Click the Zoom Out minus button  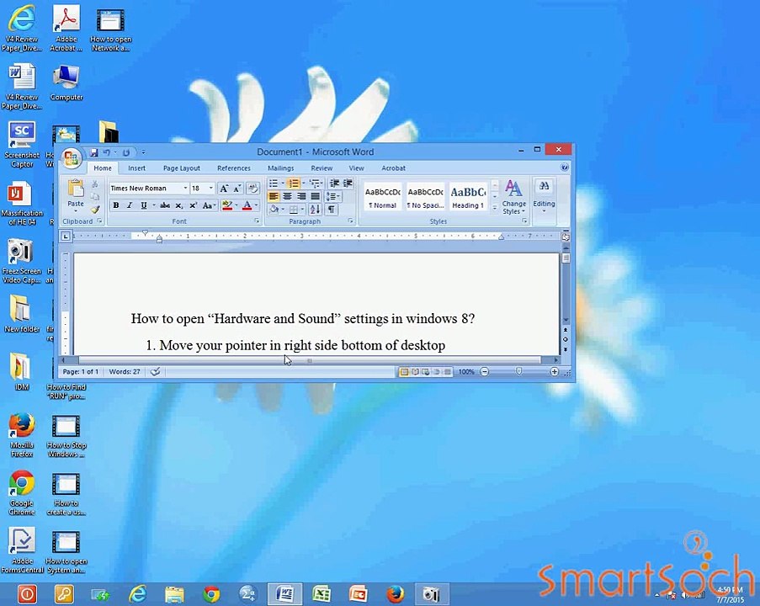click(x=484, y=372)
